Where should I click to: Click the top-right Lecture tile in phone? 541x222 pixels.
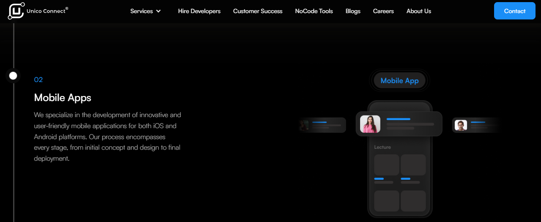pos(413,165)
